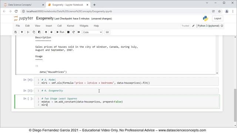Image resolution: width=237 pixels, height=133 pixels.
Task: Paste cells below icon
Action: coord(39,32)
